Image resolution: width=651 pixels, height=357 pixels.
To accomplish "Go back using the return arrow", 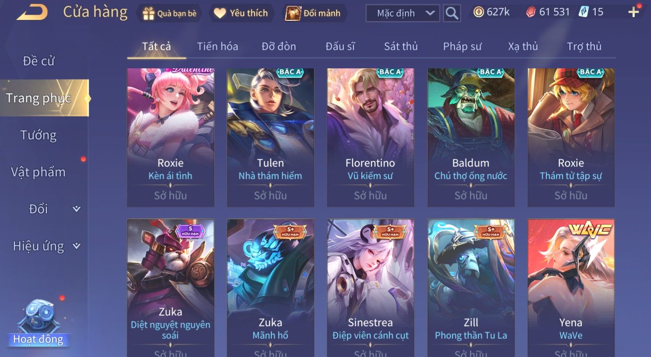I will (x=32, y=13).
